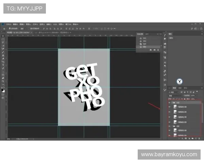Select the Rectangular Marquee tool
Viewport: 204px width, 163px height.
pos(3,39)
